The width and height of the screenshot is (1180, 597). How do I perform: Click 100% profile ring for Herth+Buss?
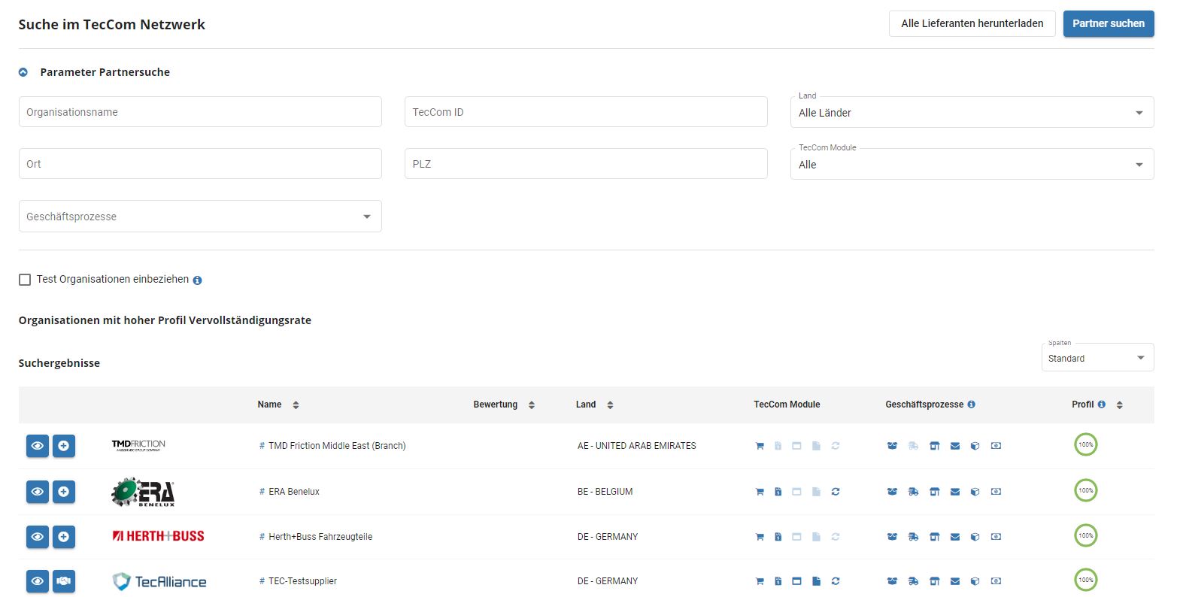click(x=1085, y=535)
